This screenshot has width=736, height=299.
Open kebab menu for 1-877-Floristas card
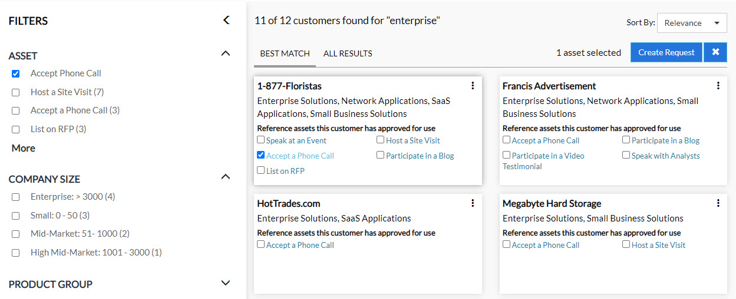click(473, 86)
